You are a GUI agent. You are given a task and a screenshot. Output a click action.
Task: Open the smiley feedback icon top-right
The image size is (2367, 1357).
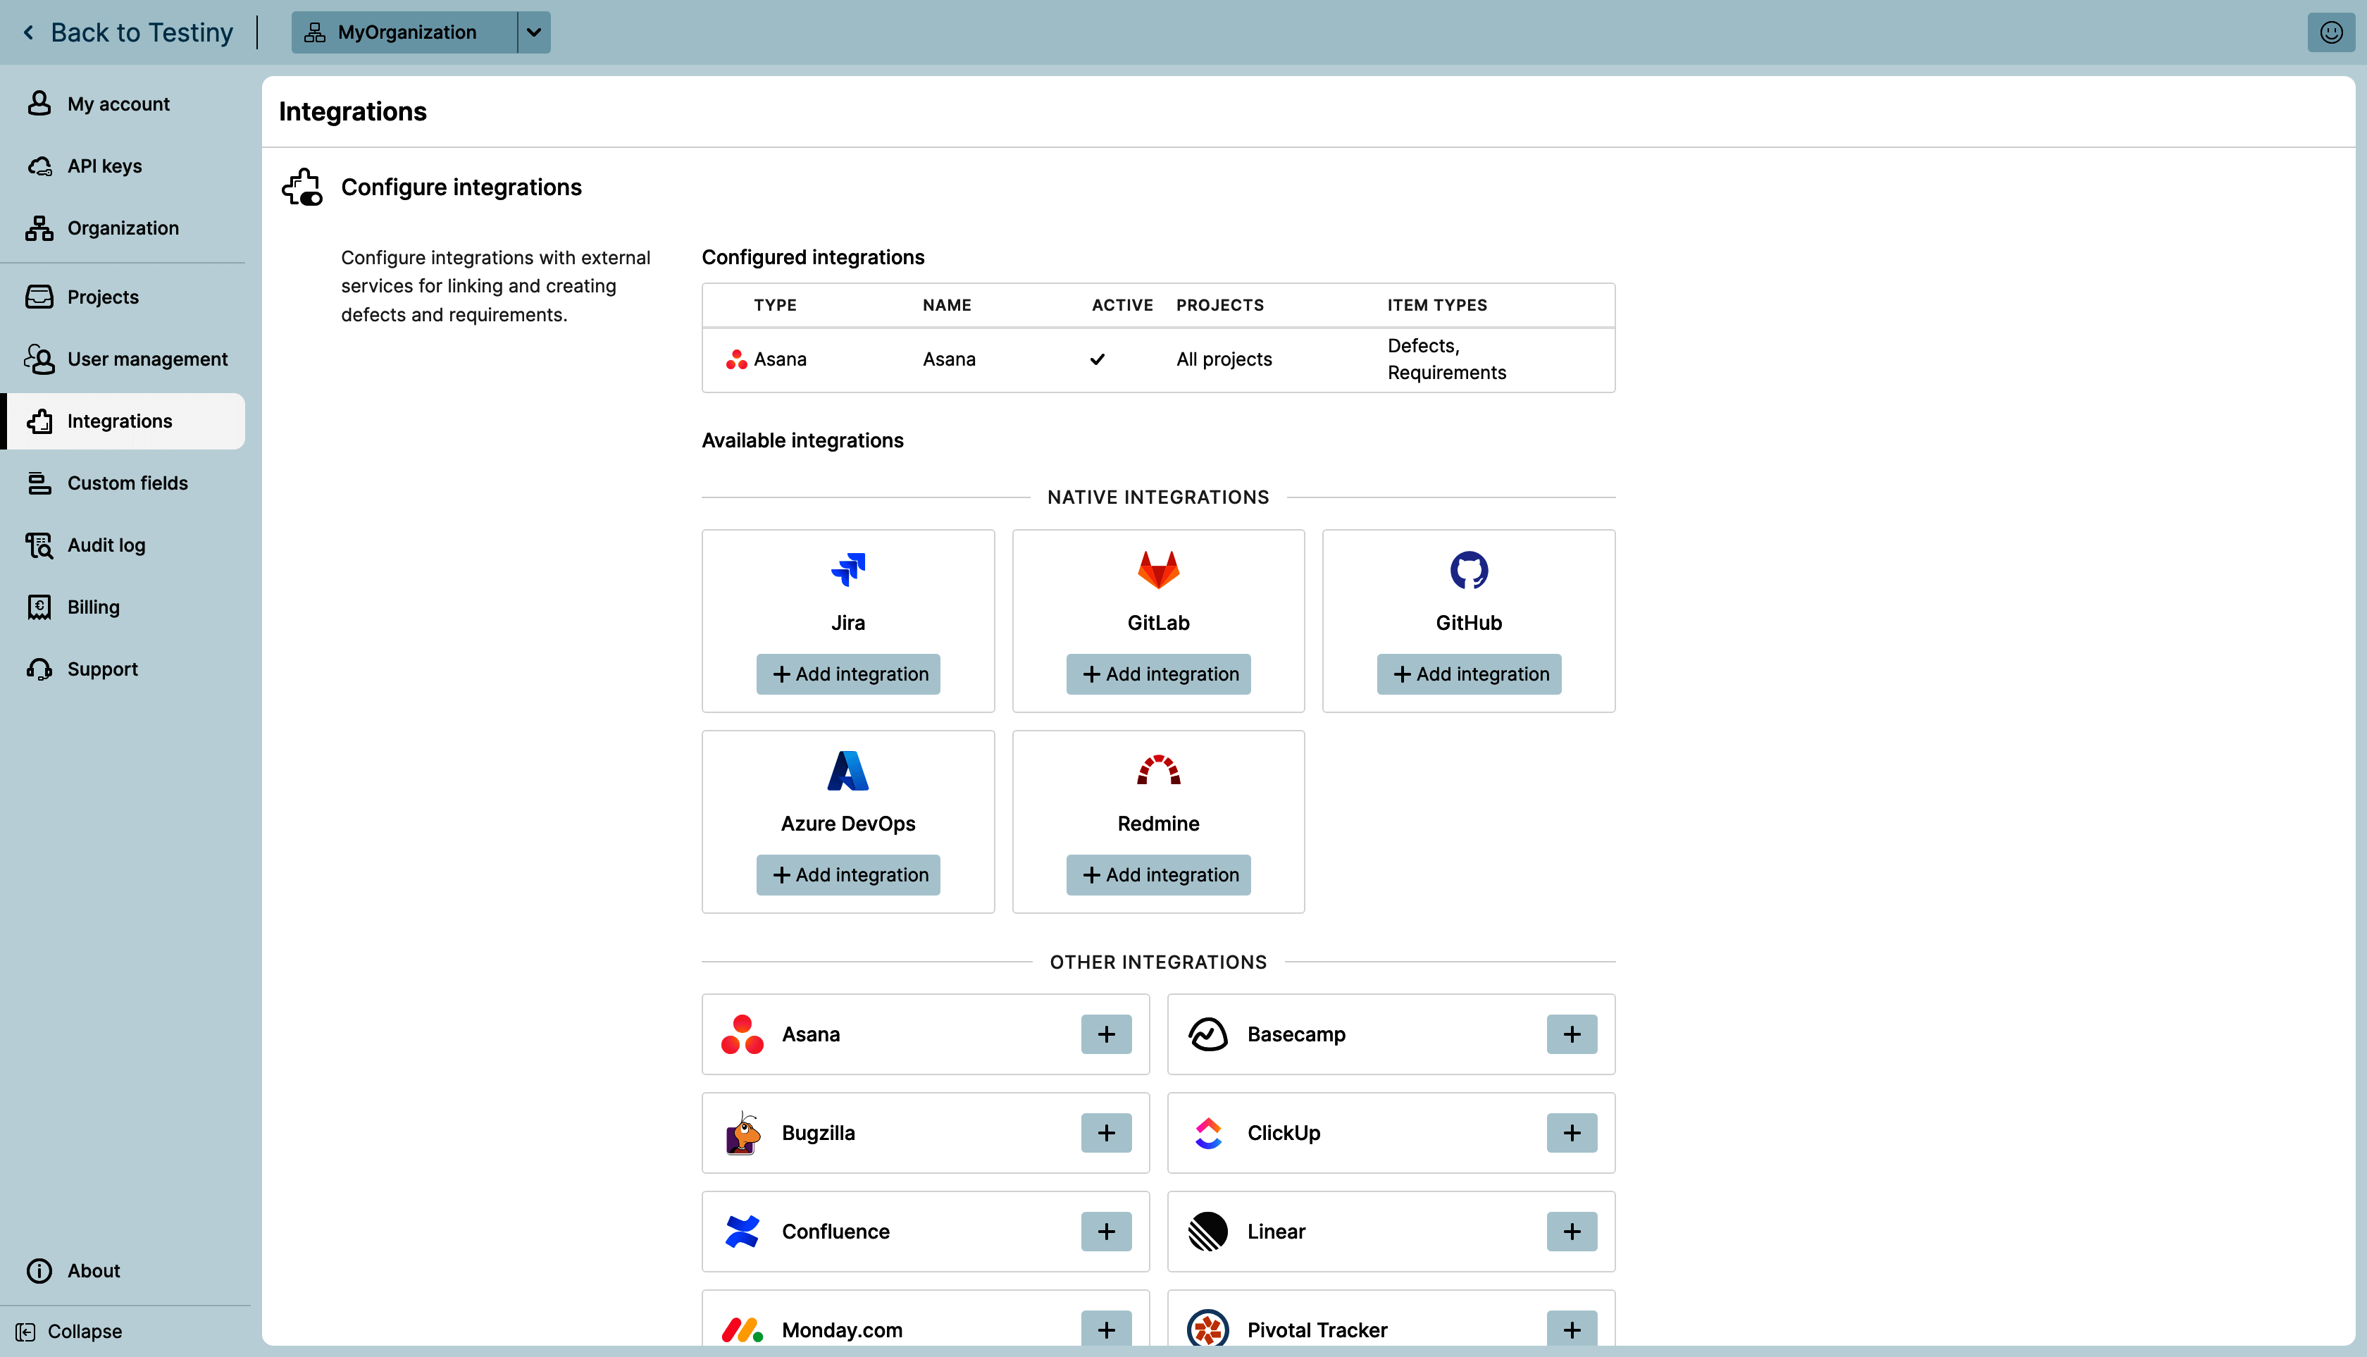(x=2330, y=32)
